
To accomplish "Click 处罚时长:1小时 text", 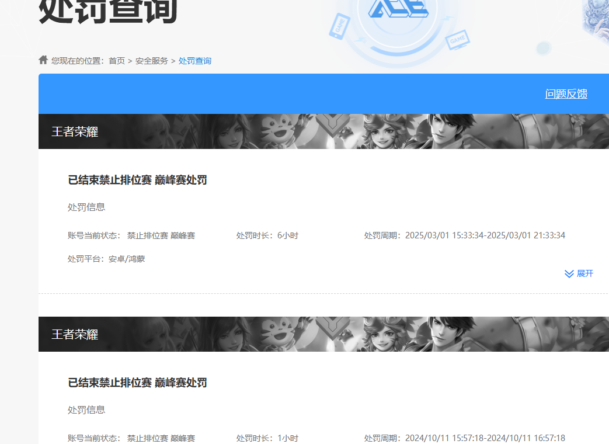I will [267, 438].
